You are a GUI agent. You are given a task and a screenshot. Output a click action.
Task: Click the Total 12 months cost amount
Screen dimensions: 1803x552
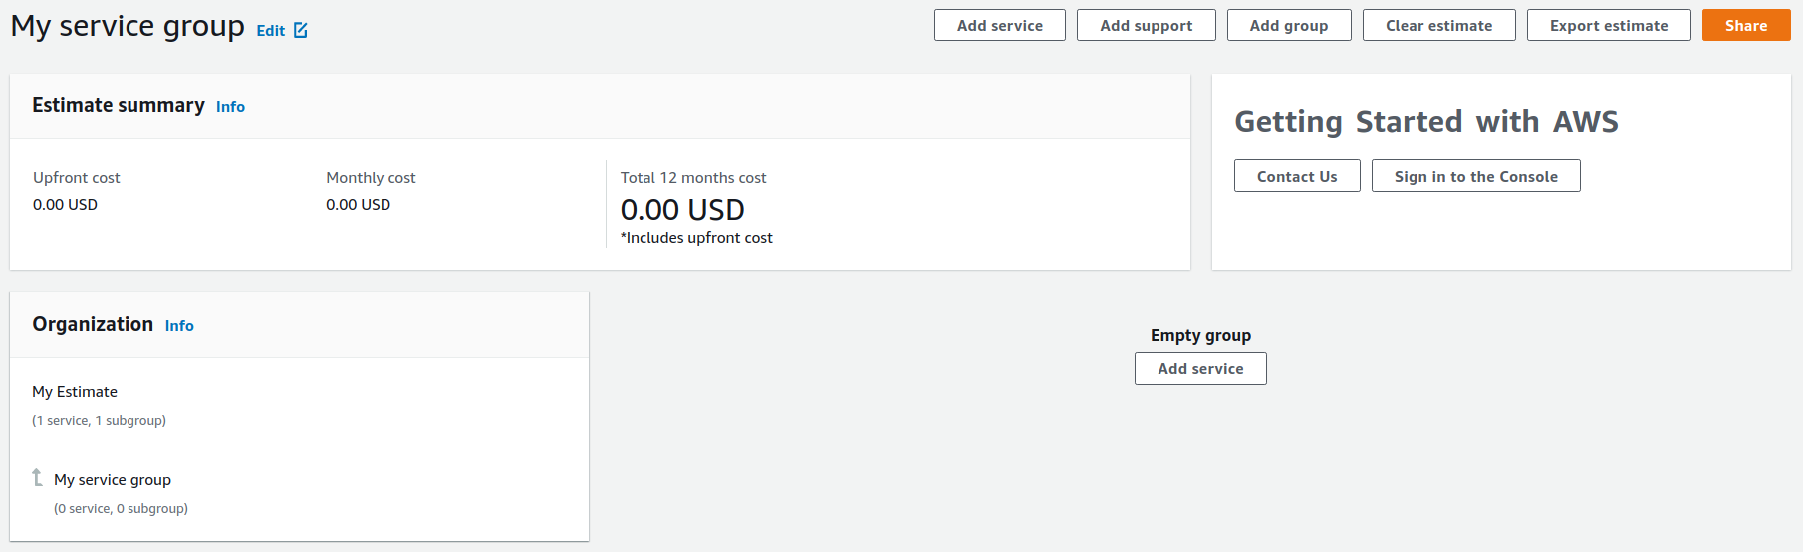pos(682,210)
